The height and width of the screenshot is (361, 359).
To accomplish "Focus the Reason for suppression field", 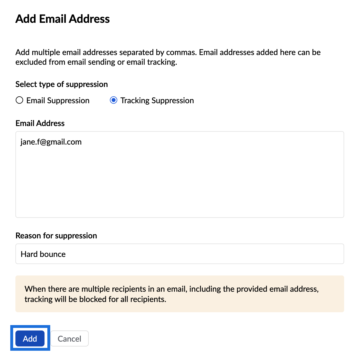I will click(x=180, y=254).
